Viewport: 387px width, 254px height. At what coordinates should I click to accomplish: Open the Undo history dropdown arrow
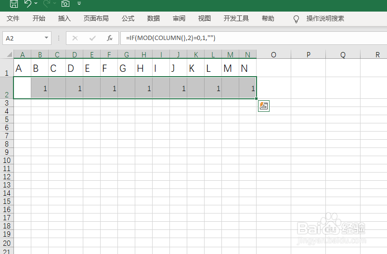click(36, 3)
